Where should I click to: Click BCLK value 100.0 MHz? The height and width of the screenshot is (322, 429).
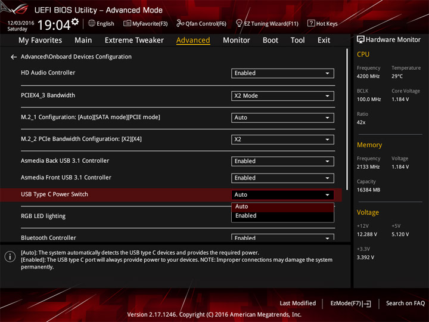point(369,100)
